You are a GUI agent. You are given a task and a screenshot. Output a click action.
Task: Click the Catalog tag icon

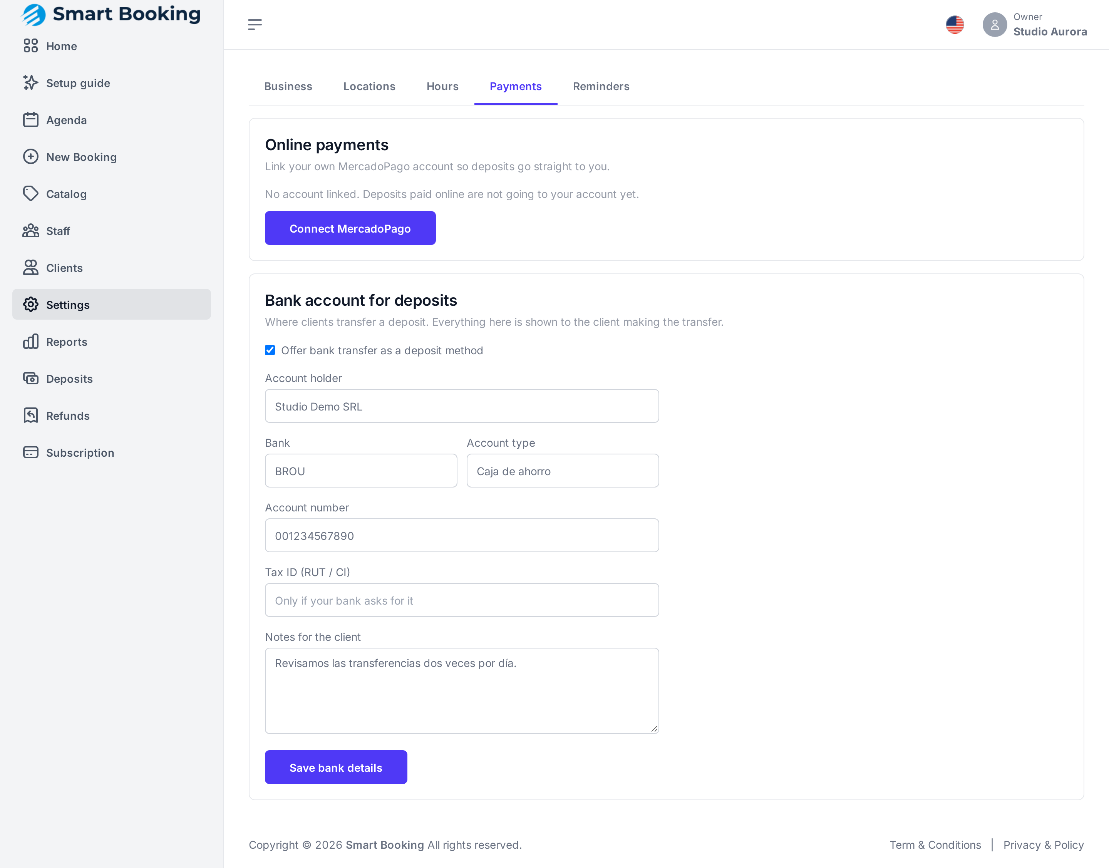(x=30, y=194)
